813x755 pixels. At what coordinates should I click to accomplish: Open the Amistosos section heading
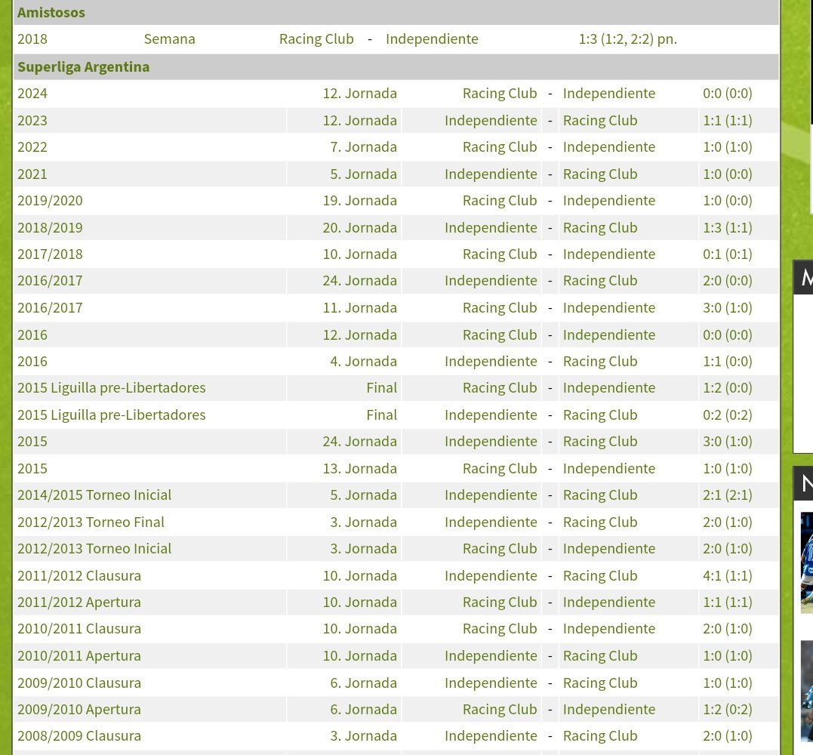[x=51, y=12]
